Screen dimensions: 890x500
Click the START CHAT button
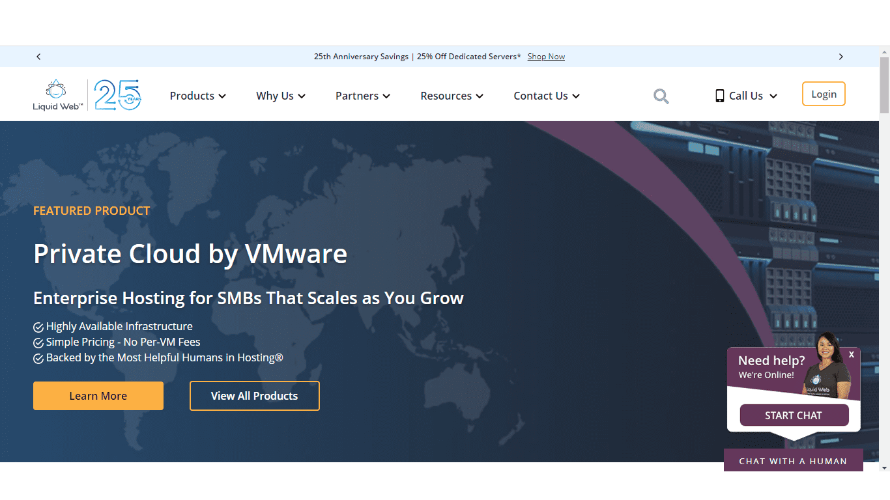794,415
